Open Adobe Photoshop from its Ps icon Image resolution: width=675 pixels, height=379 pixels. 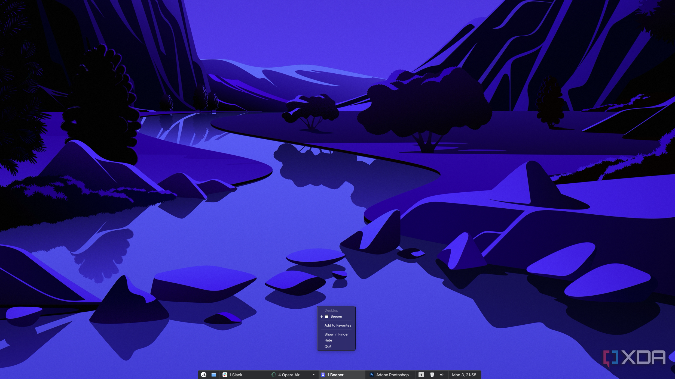click(372, 375)
